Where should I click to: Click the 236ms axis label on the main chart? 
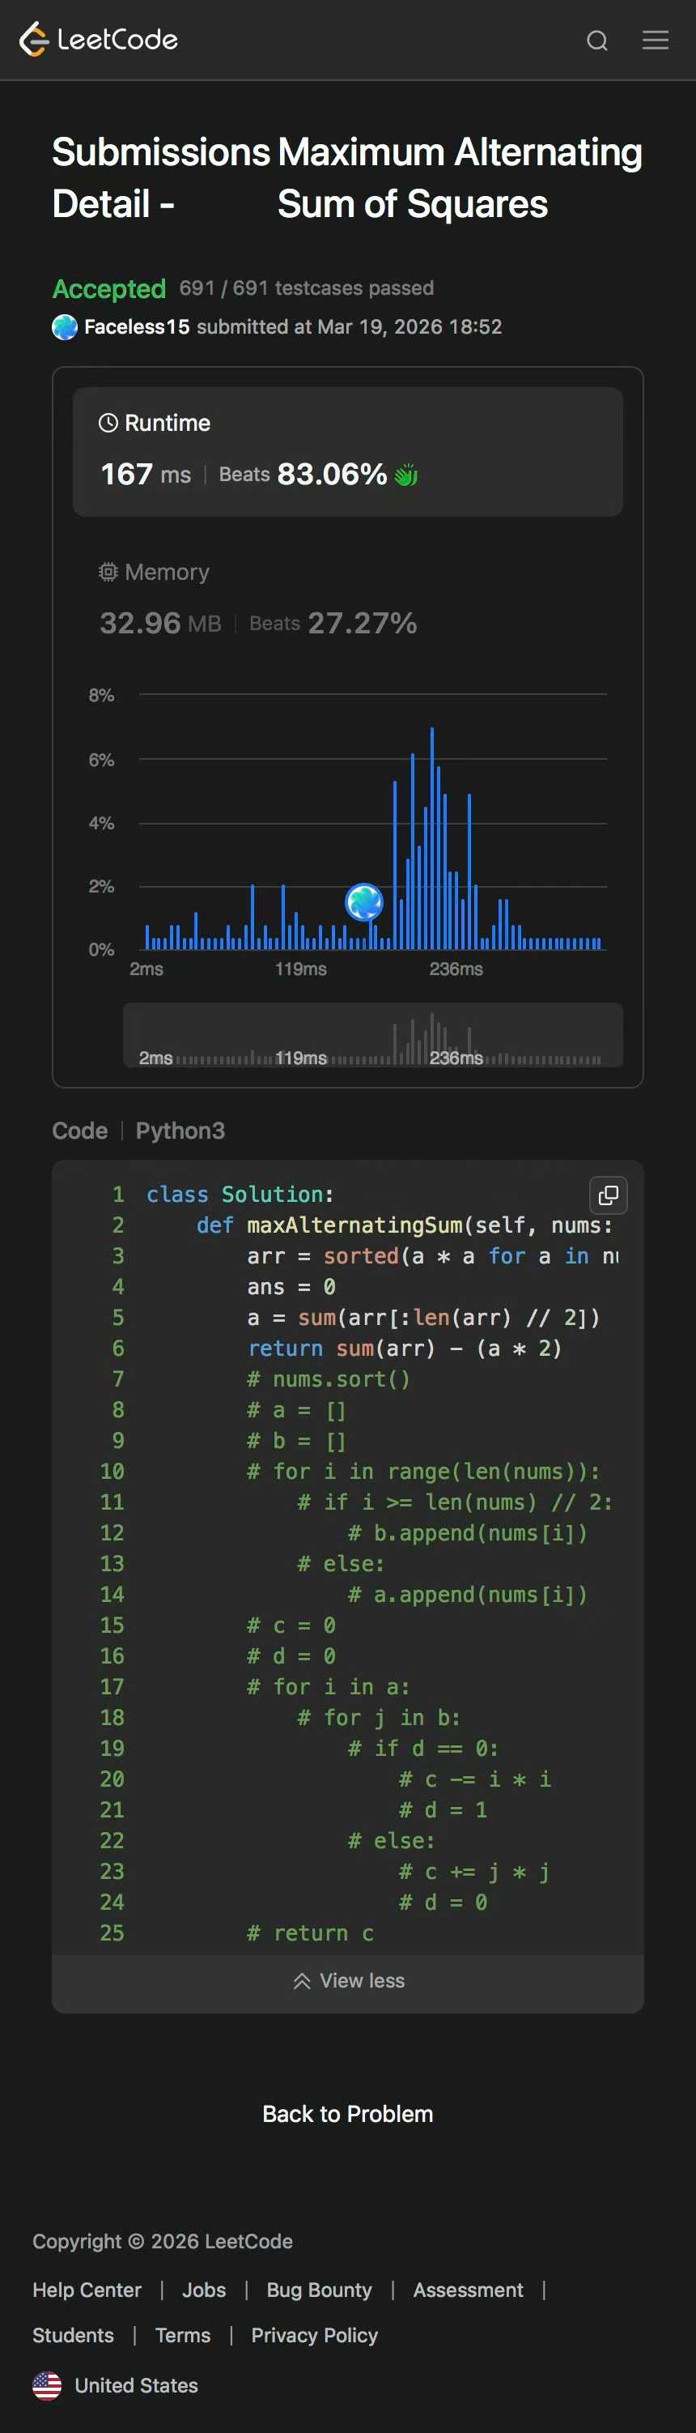click(456, 969)
